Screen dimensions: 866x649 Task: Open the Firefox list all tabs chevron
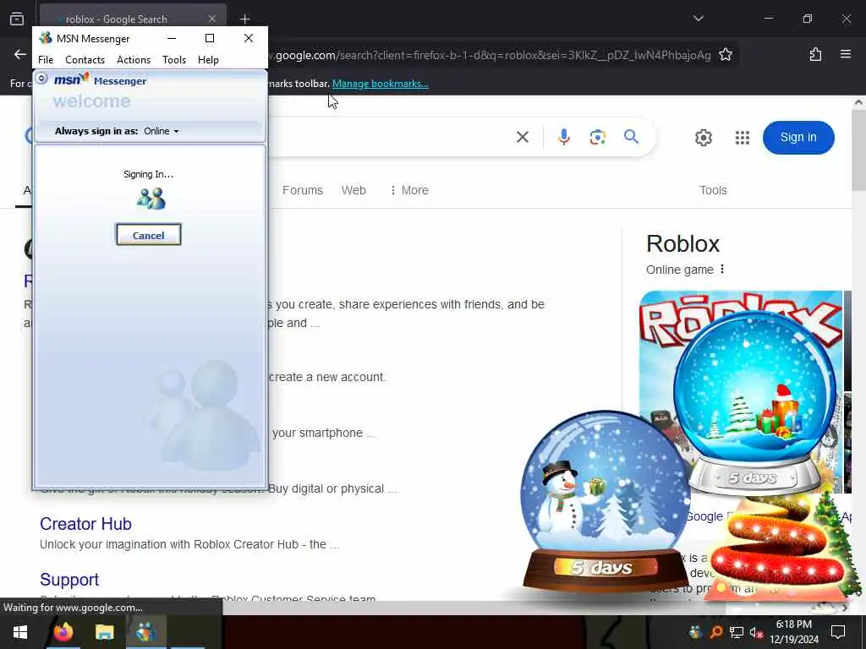(x=699, y=19)
